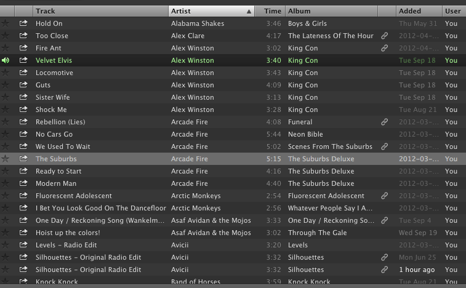Open the album Boys & Girls

point(307,23)
